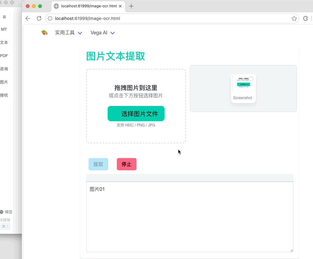Minimize the browser window with yellow button
The width and height of the screenshot is (313, 259).
(x=34, y=6)
